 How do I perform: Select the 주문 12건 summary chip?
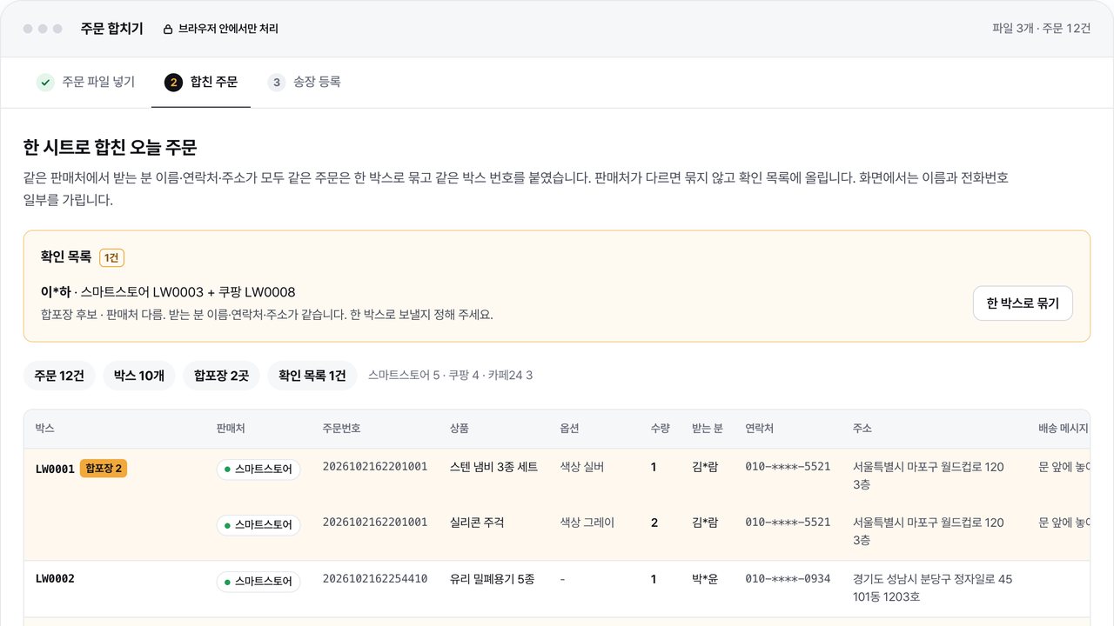pyautogui.click(x=59, y=376)
